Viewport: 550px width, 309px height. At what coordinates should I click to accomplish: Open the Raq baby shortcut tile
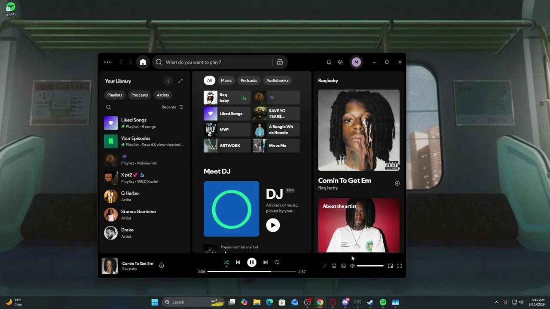coord(227,97)
